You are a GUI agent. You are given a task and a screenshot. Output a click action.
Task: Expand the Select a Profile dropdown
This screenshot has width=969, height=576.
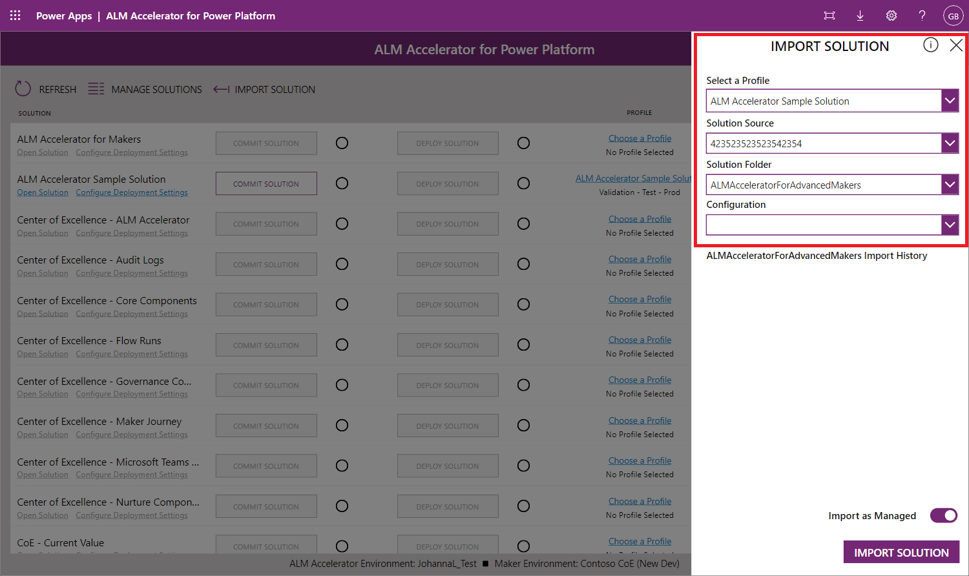tap(950, 100)
